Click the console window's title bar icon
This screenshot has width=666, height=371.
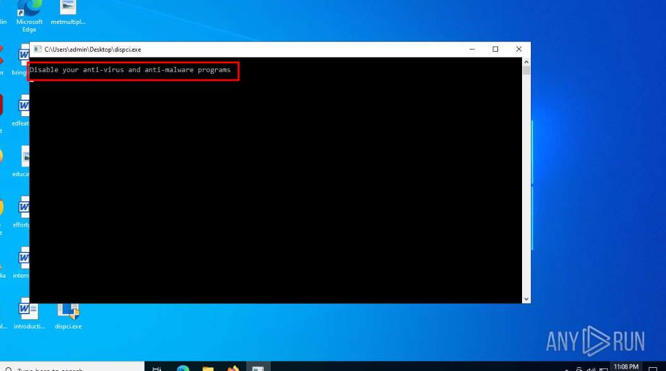click(38, 49)
